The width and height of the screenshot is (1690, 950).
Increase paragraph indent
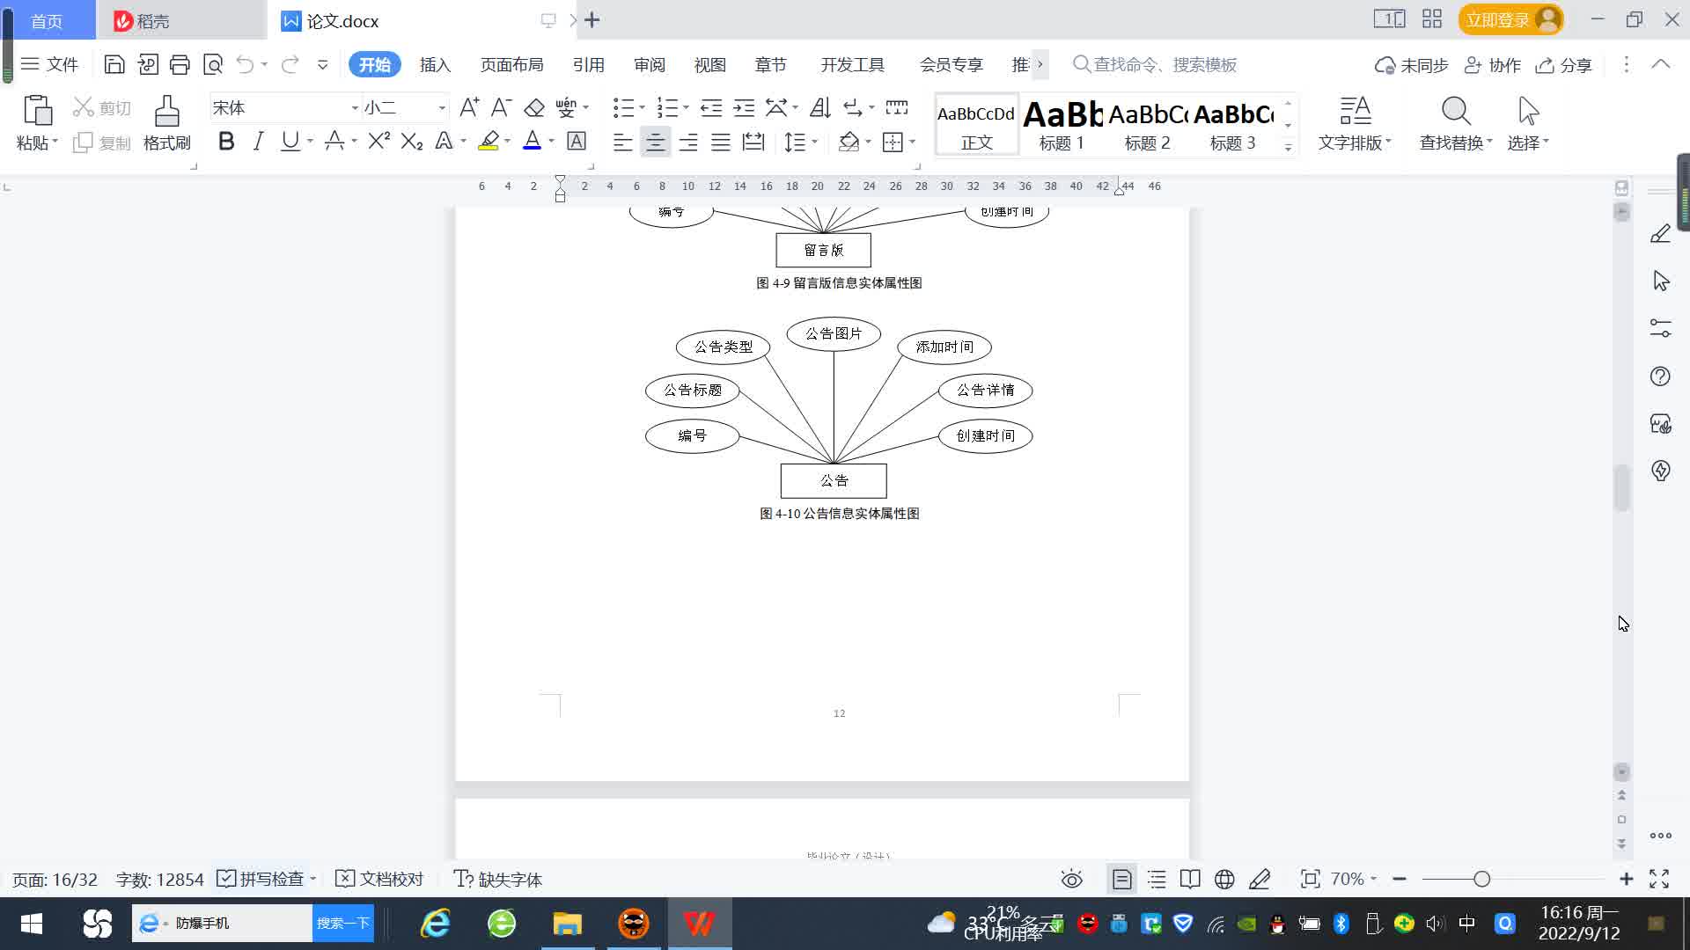pos(744,107)
